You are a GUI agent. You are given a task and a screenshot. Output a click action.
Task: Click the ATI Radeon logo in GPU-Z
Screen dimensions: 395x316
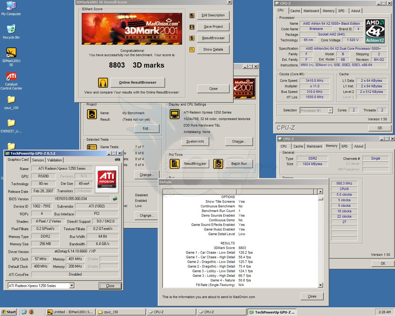click(x=107, y=179)
